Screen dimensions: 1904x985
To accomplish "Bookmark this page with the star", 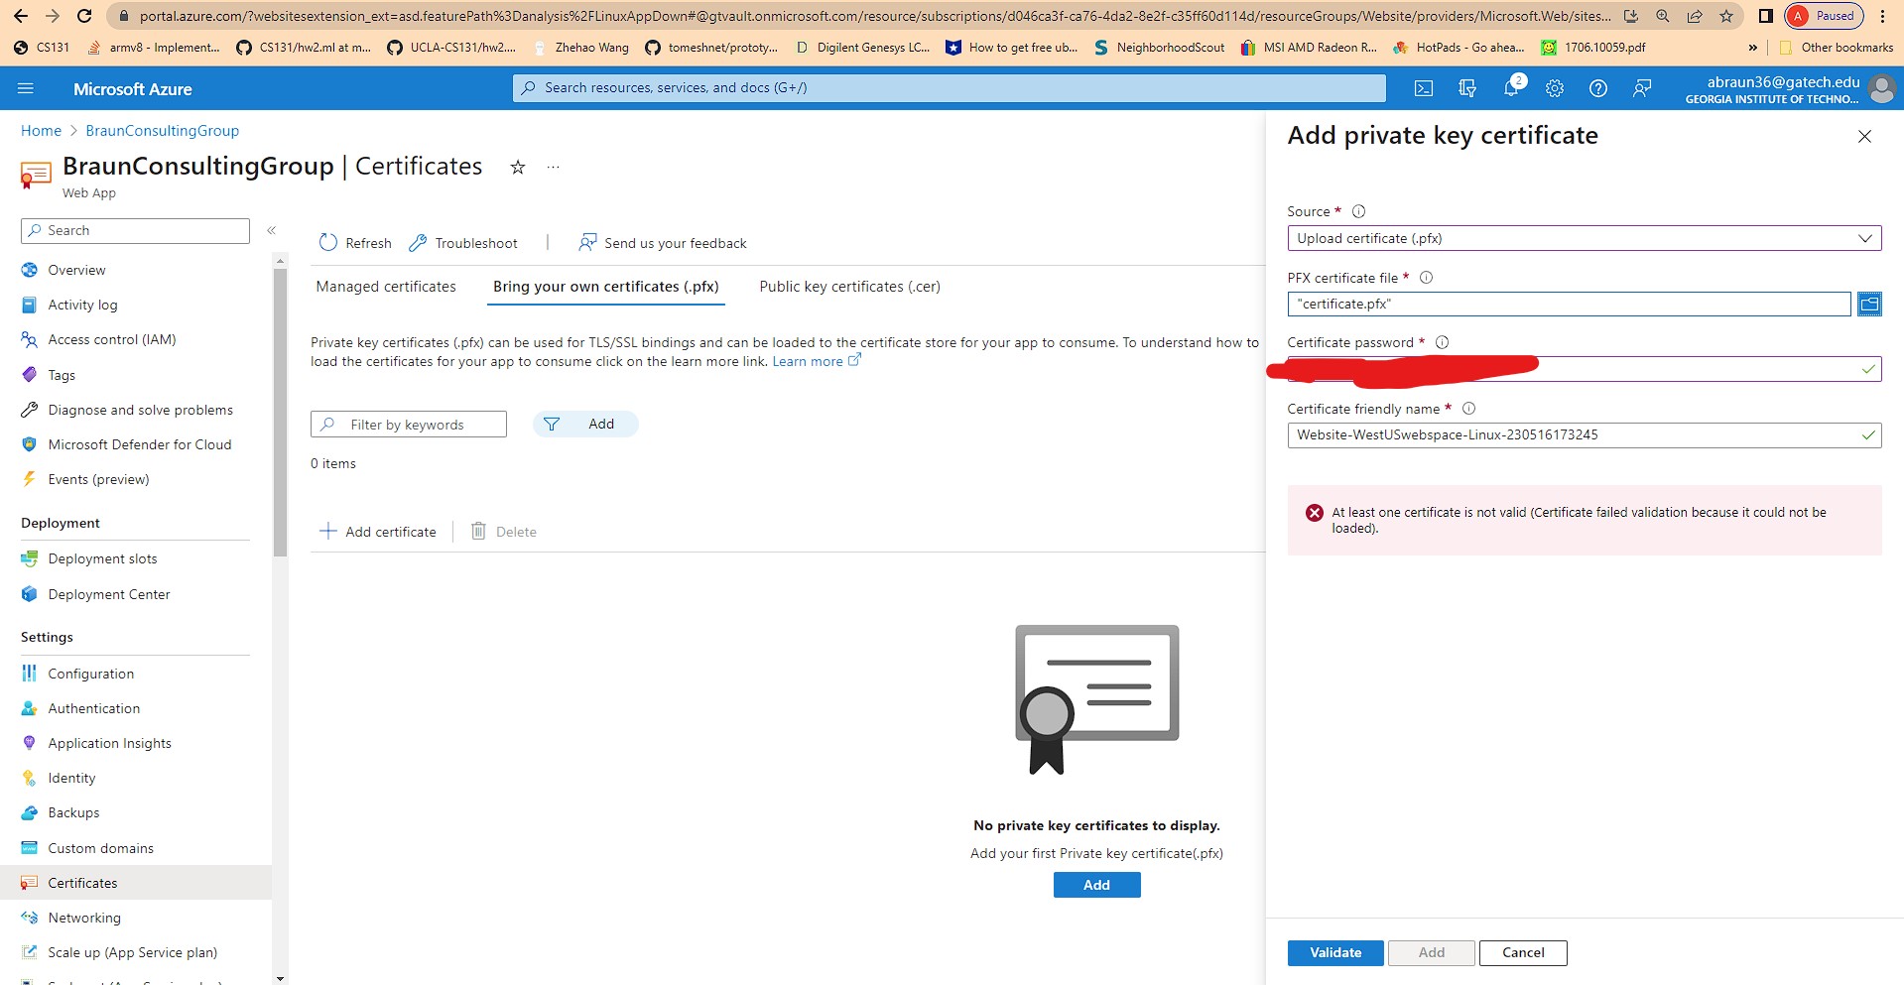I will [x=1726, y=16].
